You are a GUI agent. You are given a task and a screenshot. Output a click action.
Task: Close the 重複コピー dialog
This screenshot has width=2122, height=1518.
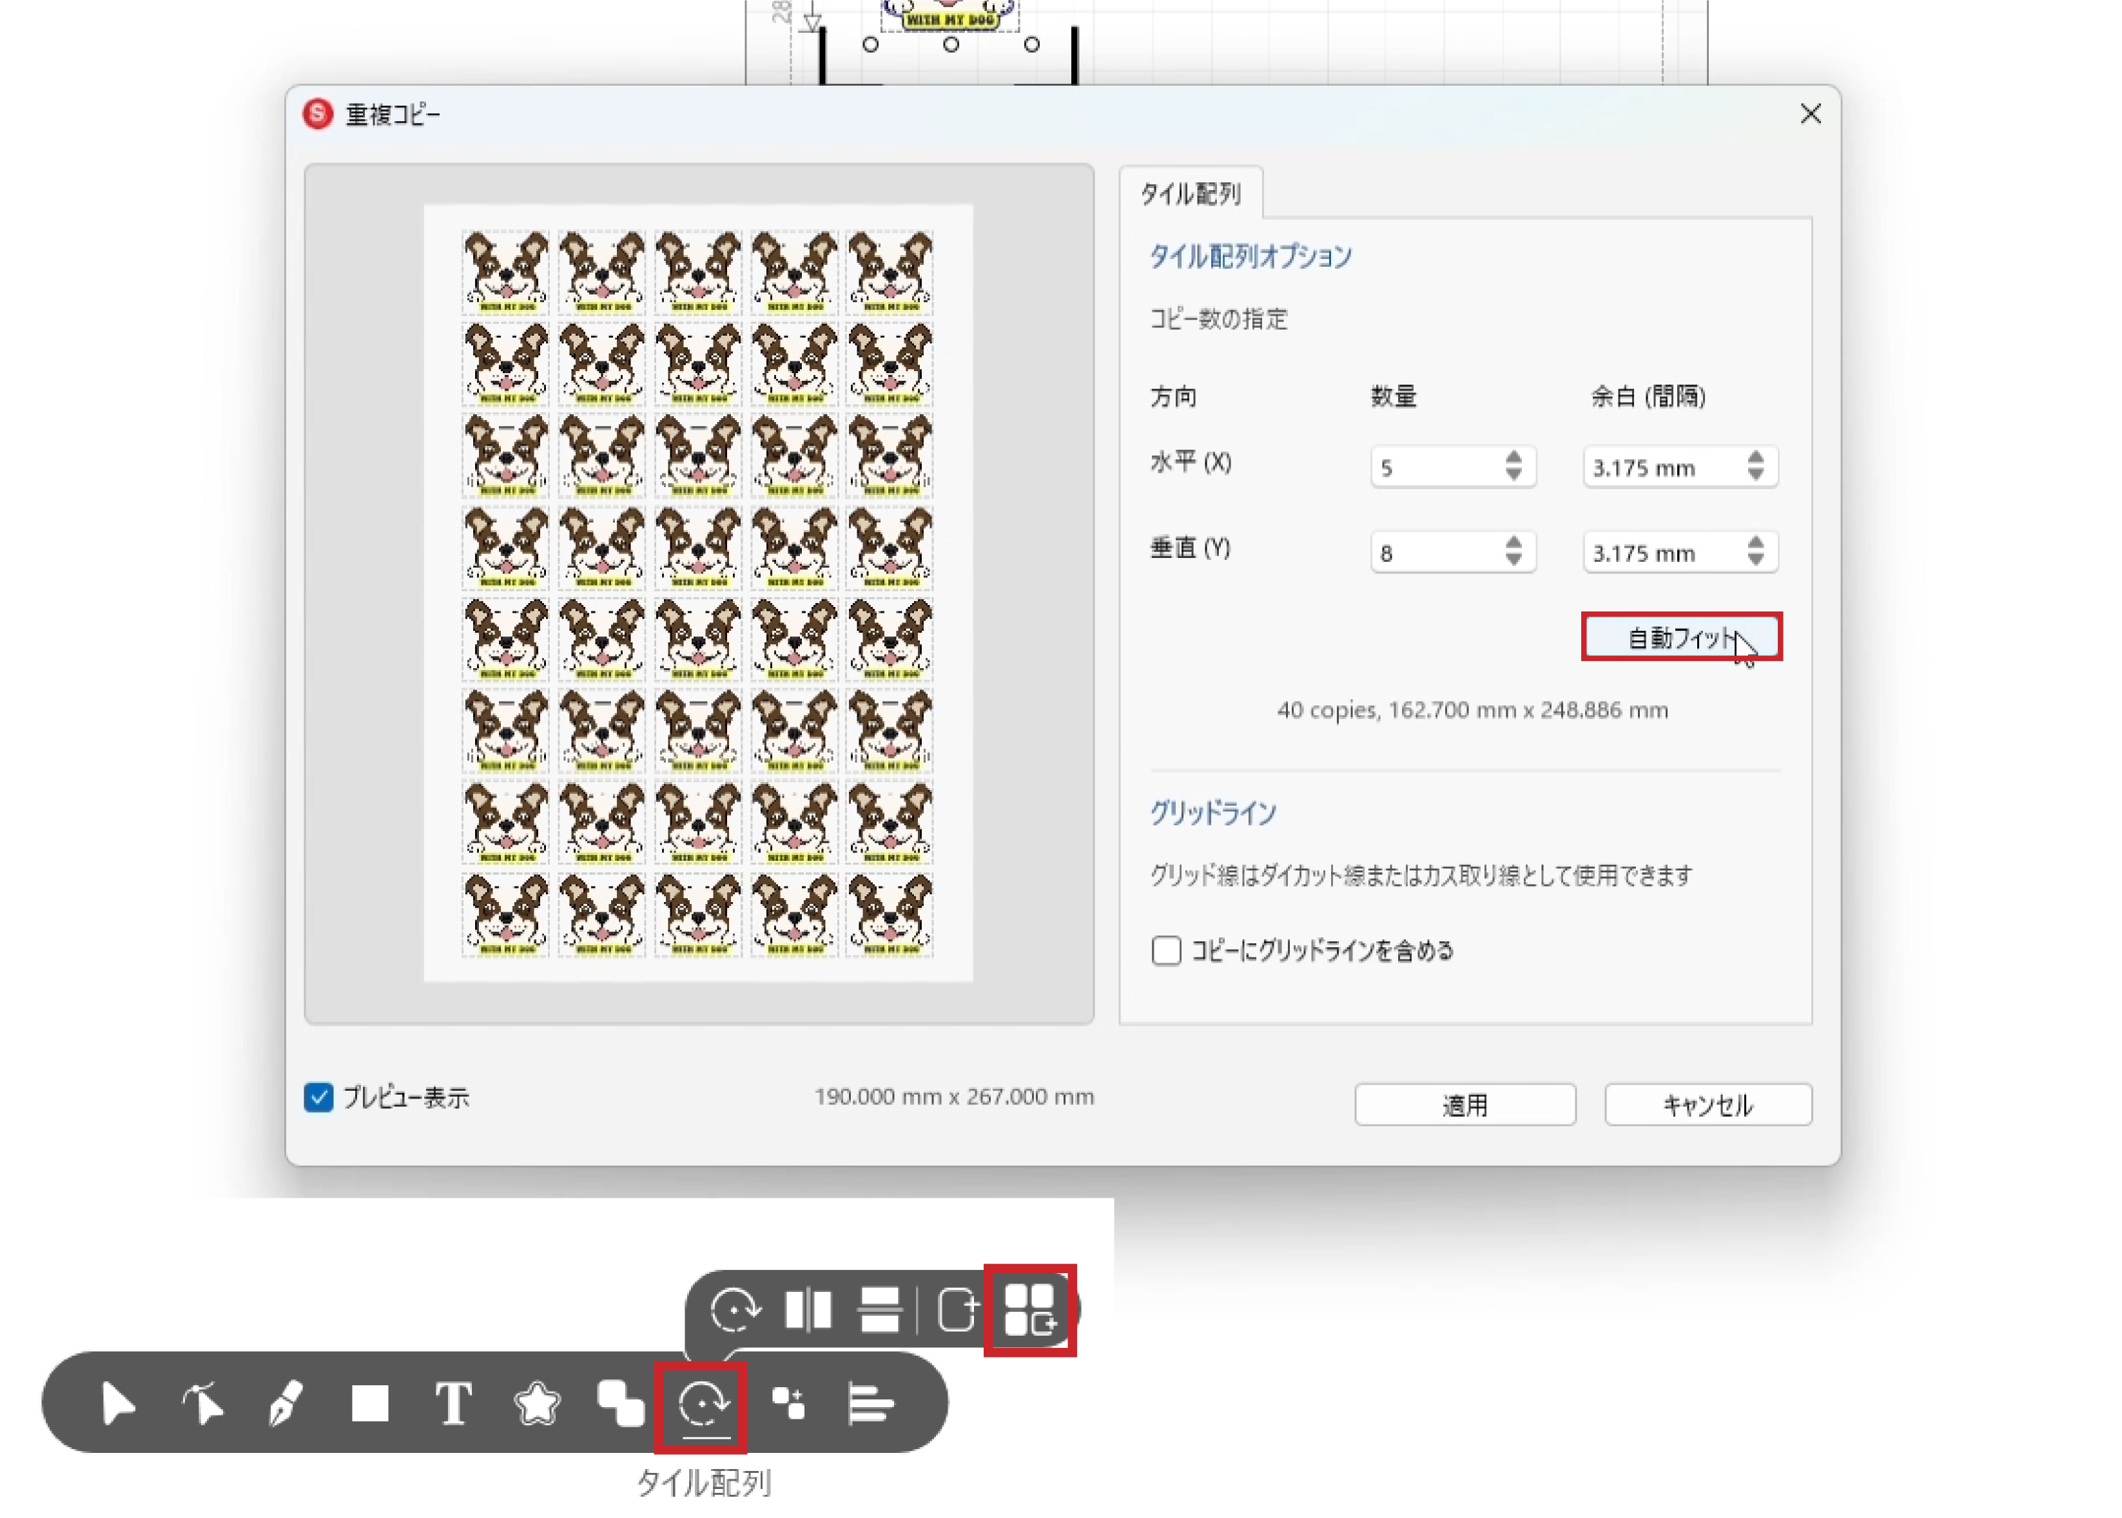(1811, 114)
